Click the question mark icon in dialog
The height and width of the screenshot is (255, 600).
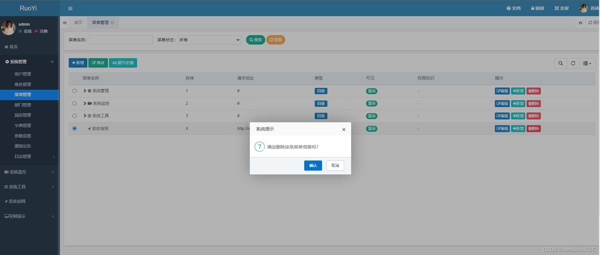[x=260, y=147]
